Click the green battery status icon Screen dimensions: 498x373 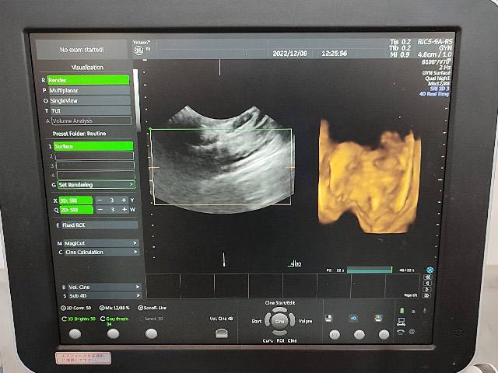[402, 311]
